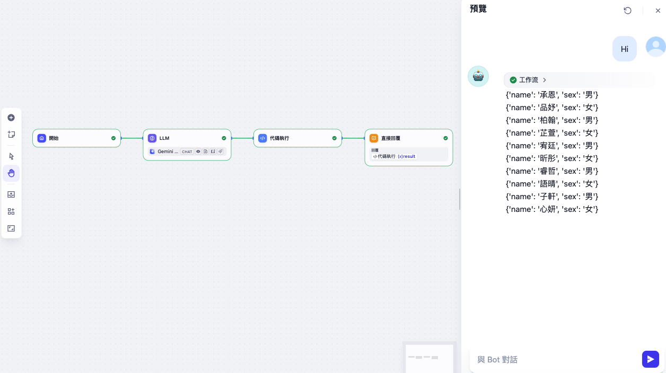Click the result variable tag in reply node
666x373 pixels.
pos(407,156)
